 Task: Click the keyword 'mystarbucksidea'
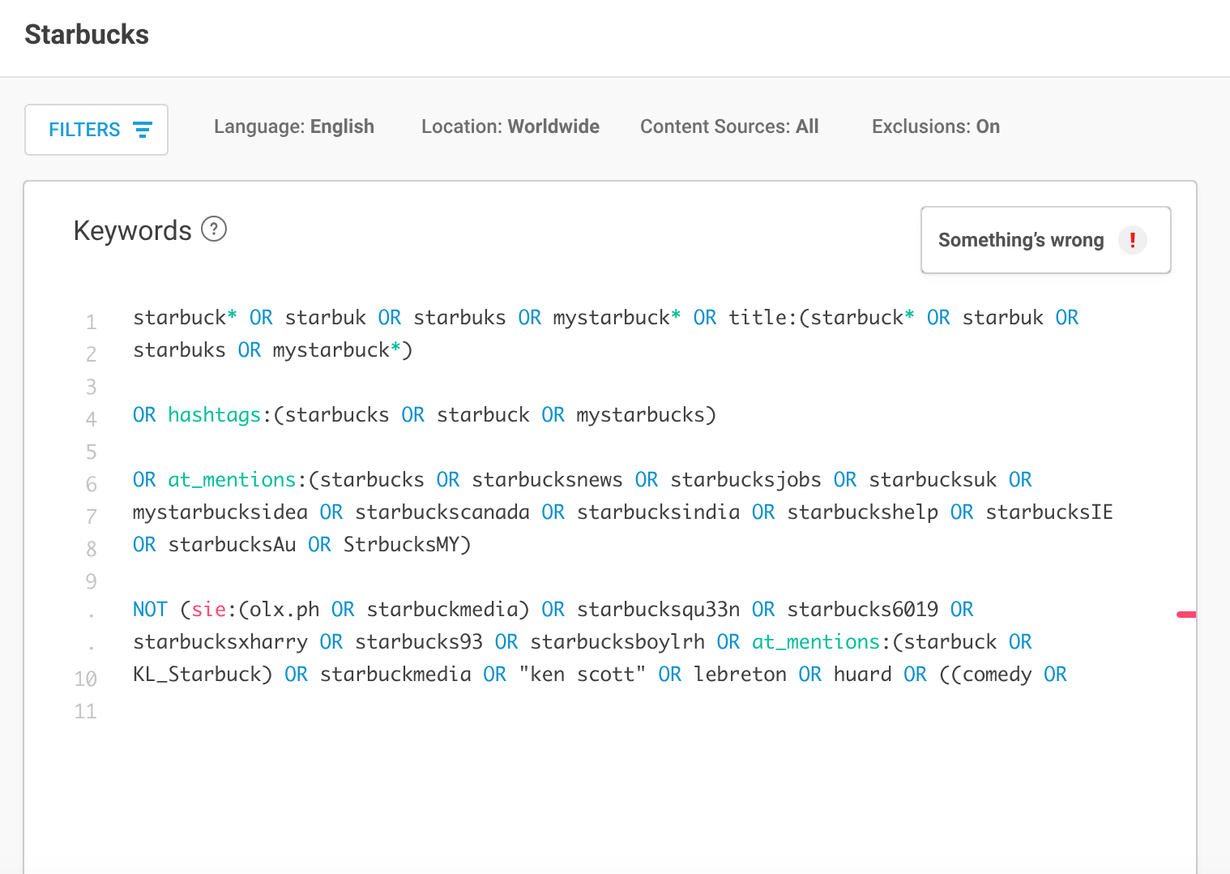coord(220,512)
